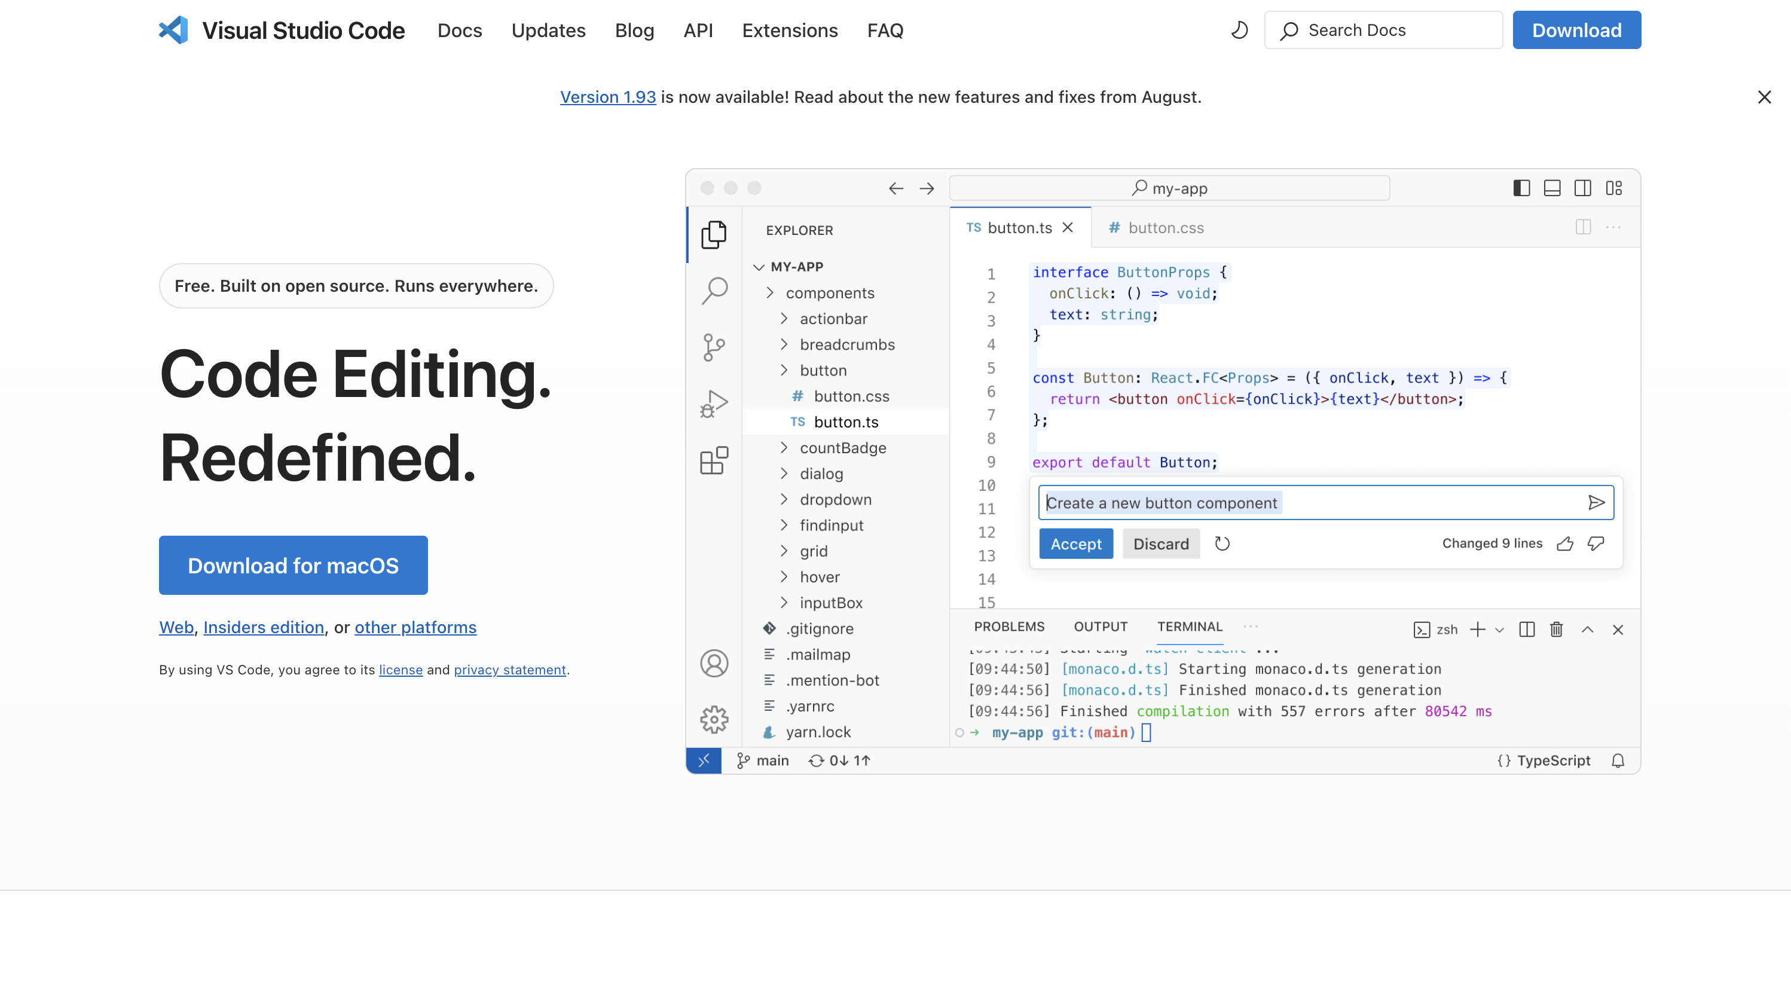Toggle the primary side bar layout icon
Image resolution: width=1791 pixels, height=1008 pixels.
[1521, 188]
